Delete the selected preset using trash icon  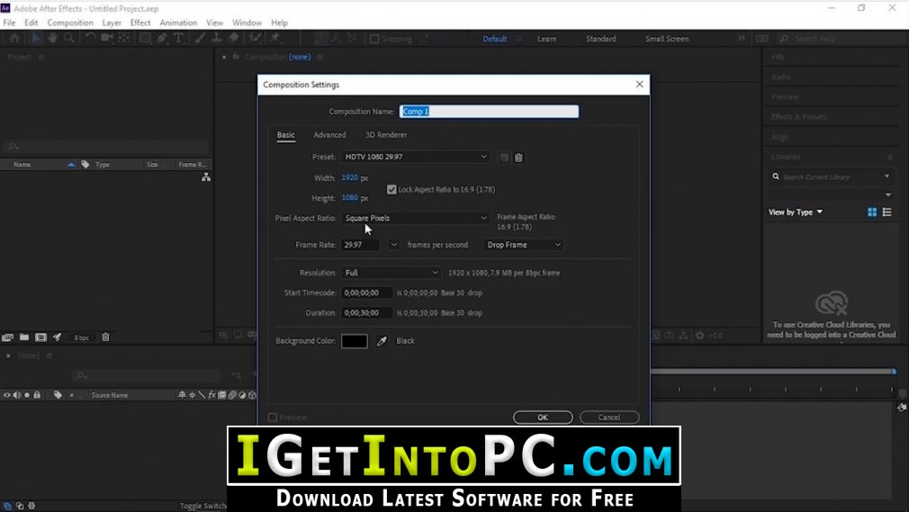(x=519, y=157)
